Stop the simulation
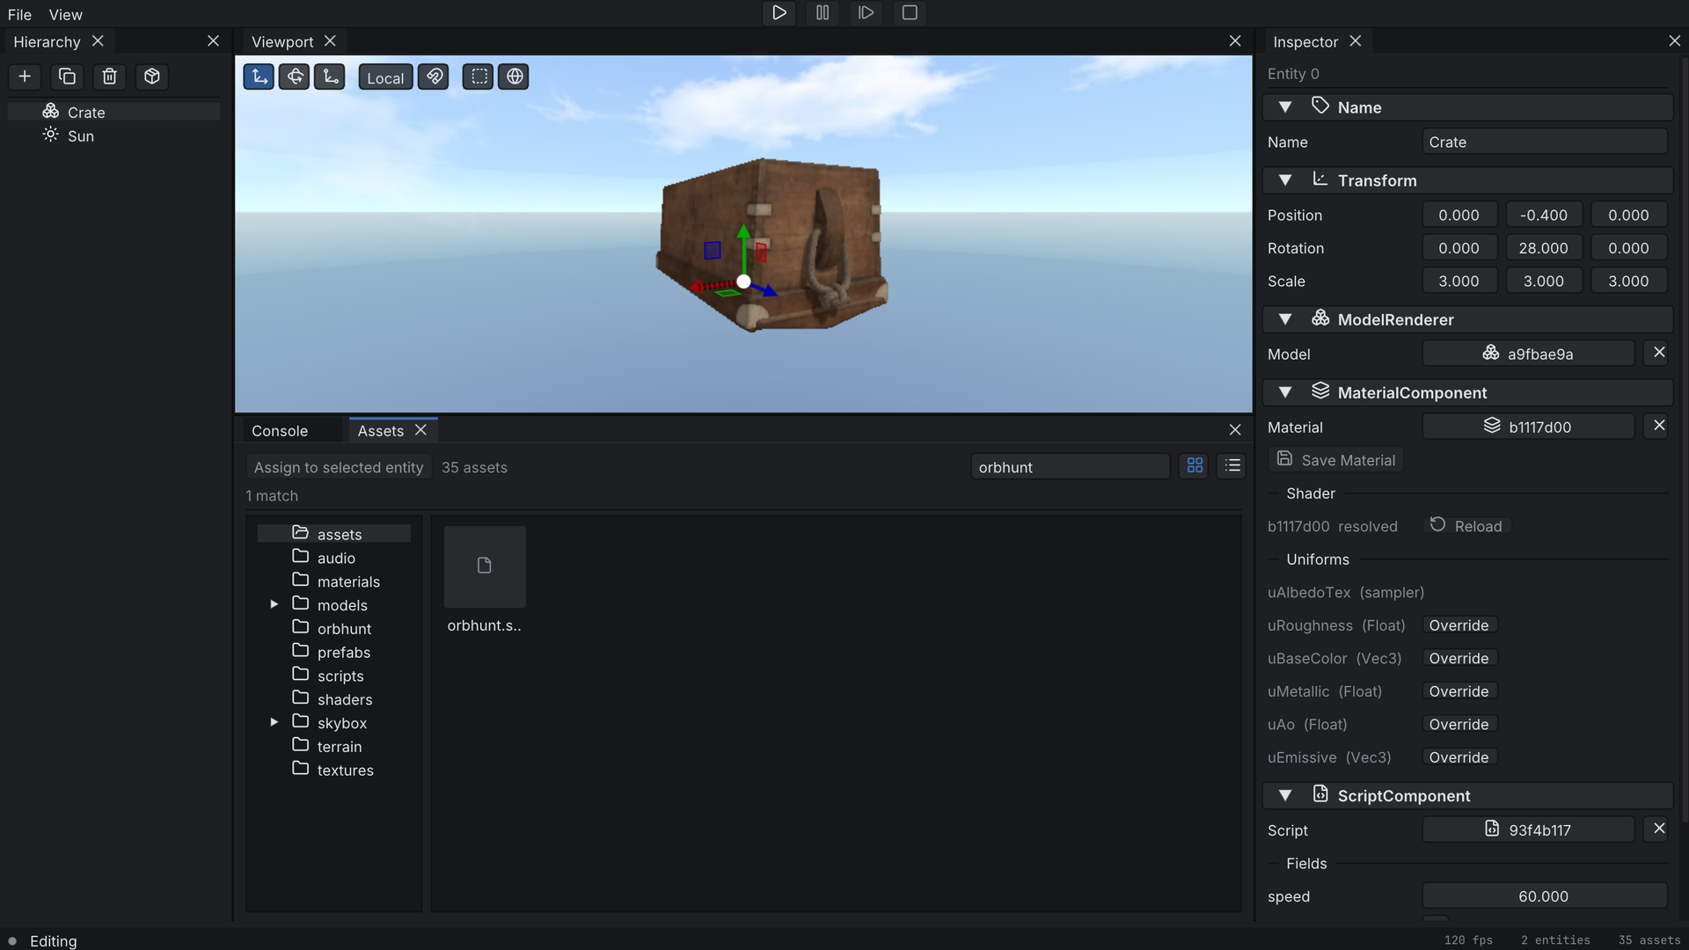This screenshot has width=1689, height=950. [x=910, y=13]
